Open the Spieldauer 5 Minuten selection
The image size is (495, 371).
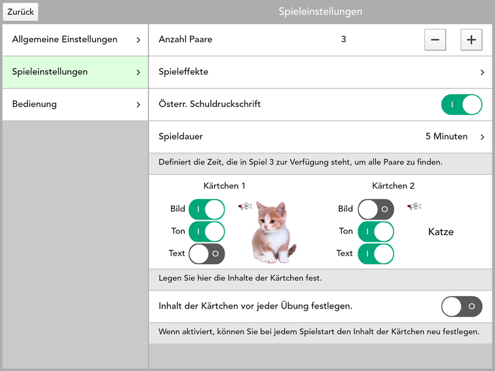coord(455,137)
